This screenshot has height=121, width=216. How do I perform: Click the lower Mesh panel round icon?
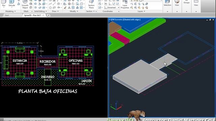point(31,7)
